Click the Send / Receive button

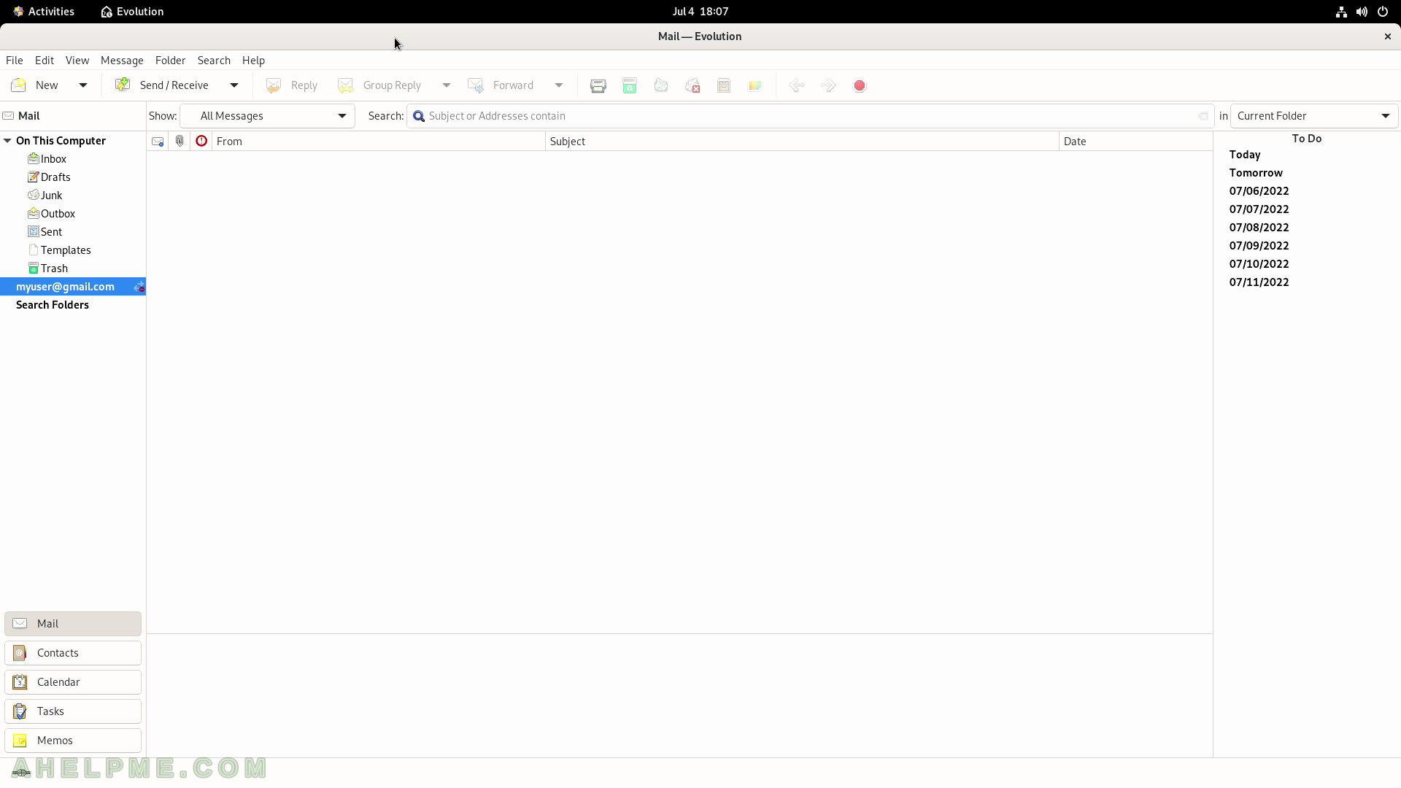click(162, 85)
